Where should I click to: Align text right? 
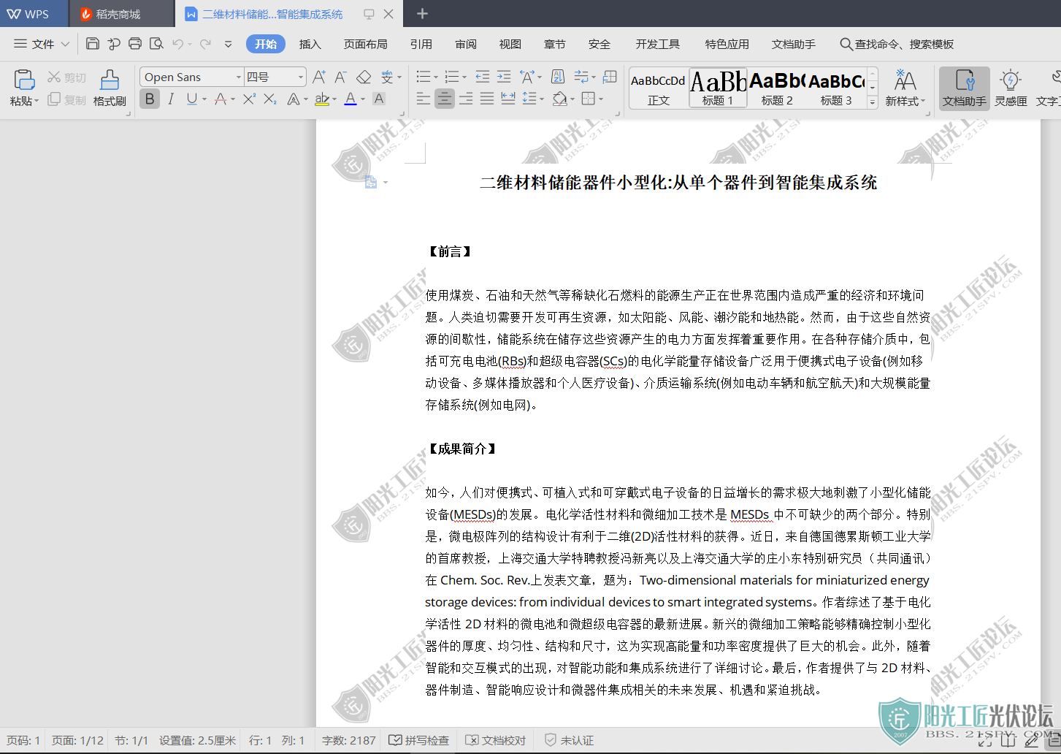(x=466, y=99)
